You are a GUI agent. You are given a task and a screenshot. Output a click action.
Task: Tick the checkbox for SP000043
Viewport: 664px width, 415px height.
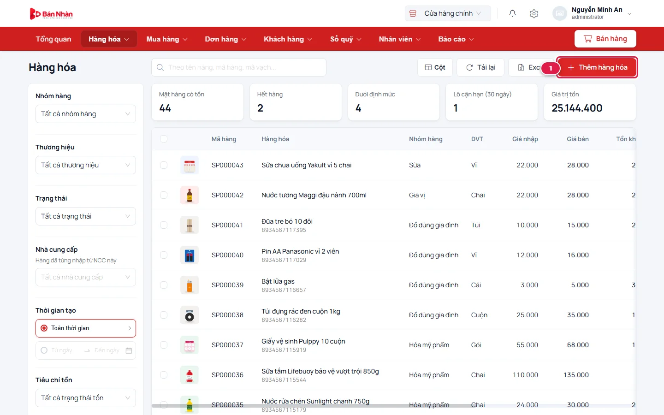(164, 165)
